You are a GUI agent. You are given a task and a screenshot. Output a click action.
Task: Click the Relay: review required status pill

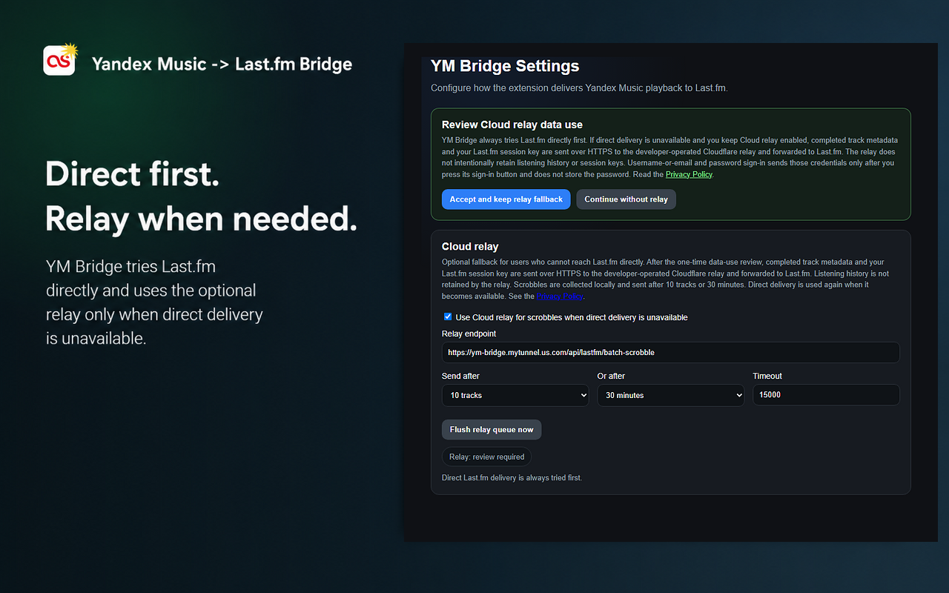click(486, 457)
